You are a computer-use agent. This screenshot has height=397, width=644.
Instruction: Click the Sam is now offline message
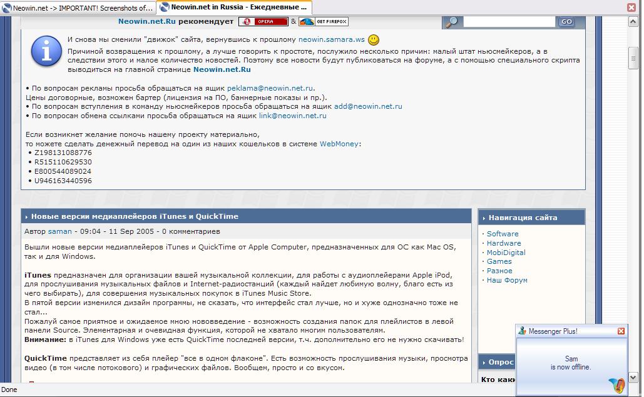pyautogui.click(x=571, y=363)
